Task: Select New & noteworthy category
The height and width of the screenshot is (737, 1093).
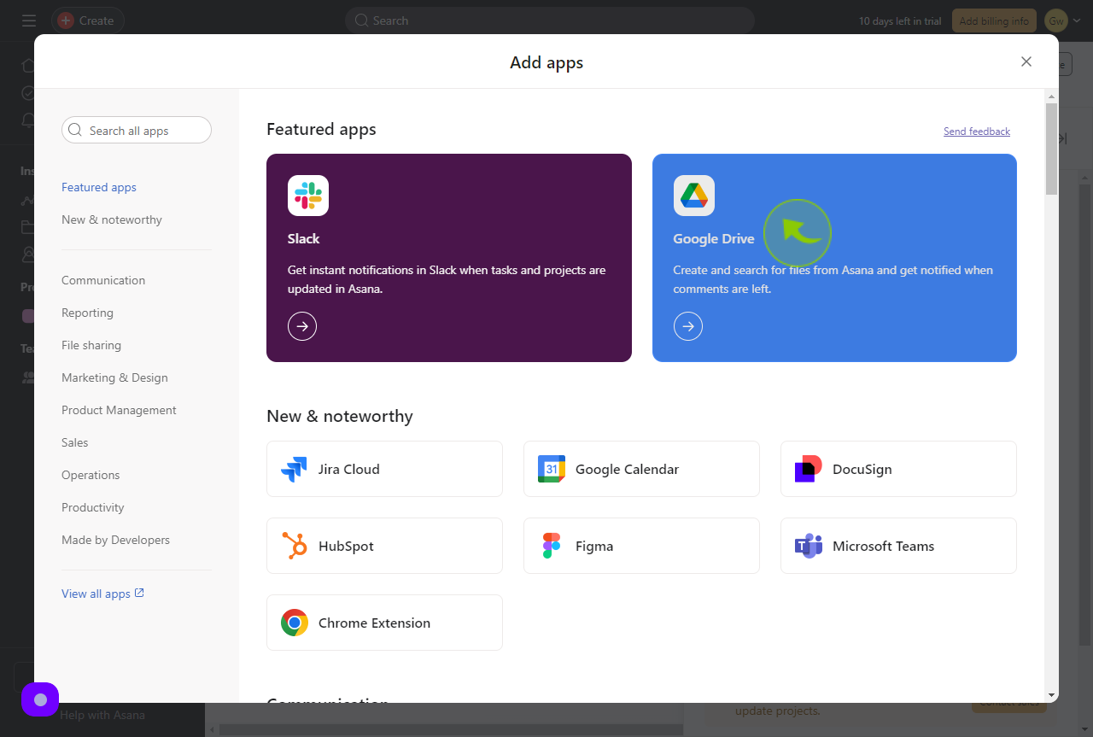Action: (x=112, y=219)
